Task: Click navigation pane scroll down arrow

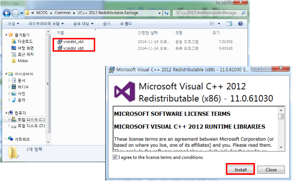Action: pyautogui.click(x=48, y=142)
